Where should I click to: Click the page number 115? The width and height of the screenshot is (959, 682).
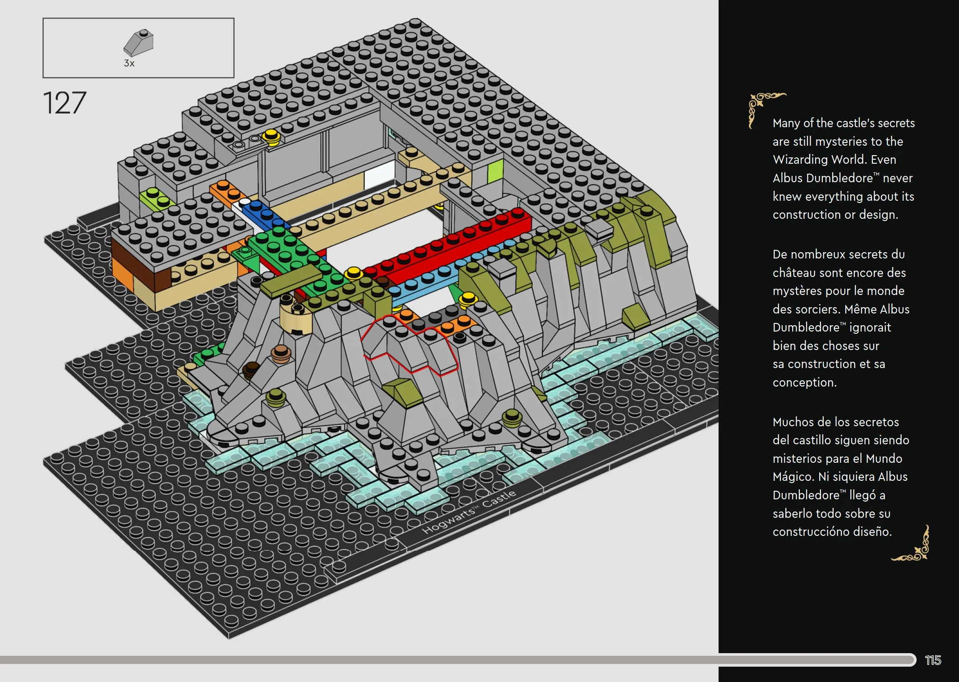click(933, 660)
